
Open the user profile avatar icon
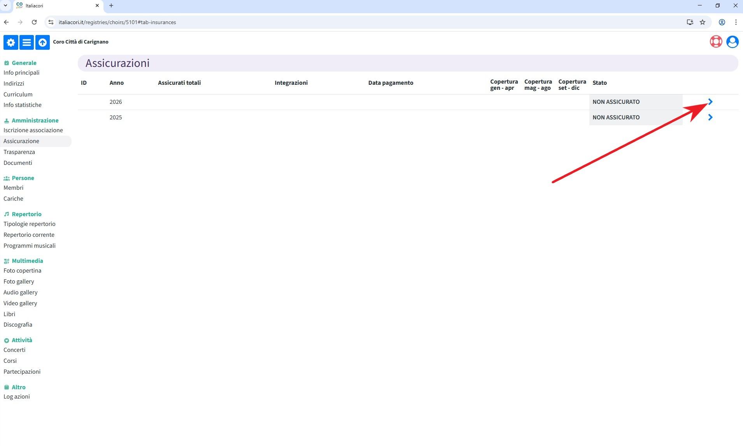[732, 42]
